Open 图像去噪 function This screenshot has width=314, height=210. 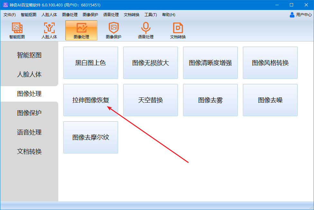tap(270, 100)
